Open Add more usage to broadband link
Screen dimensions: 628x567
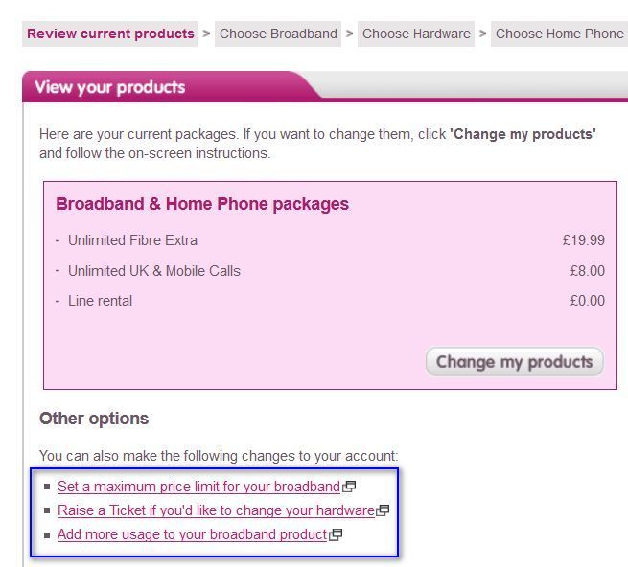click(x=192, y=534)
